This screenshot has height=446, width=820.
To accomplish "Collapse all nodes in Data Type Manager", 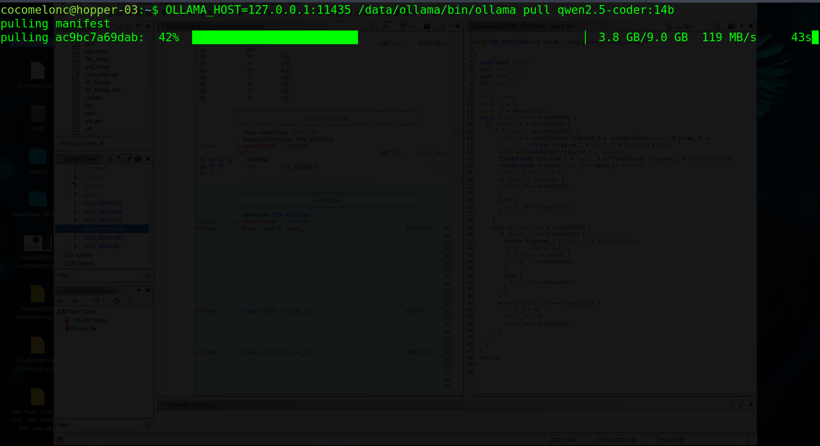I will pyautogui.click(x=132, y=301).
